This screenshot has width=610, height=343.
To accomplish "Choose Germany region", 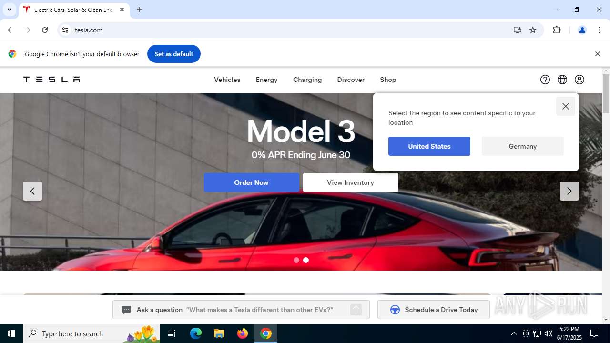I will (523, 146).
